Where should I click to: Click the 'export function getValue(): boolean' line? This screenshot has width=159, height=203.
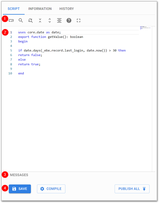tap(51, 37)
